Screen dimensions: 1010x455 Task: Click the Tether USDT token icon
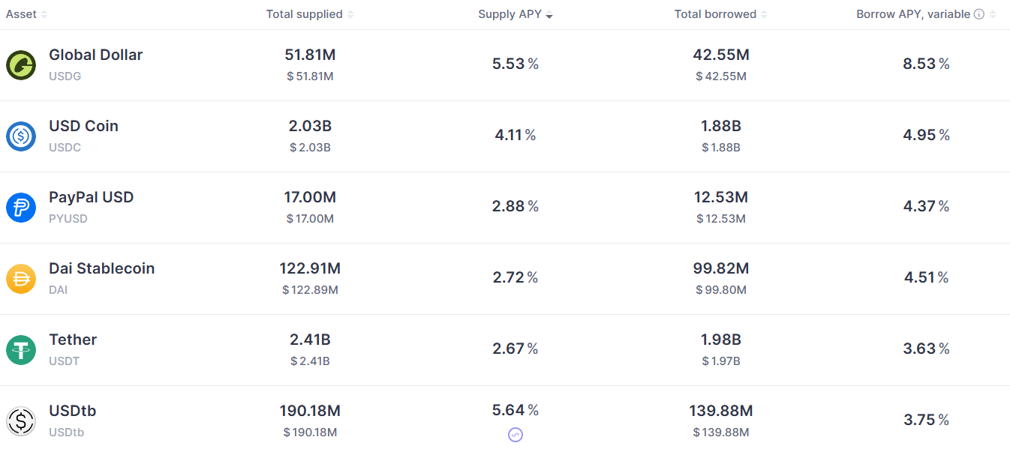tap(21, 350)
